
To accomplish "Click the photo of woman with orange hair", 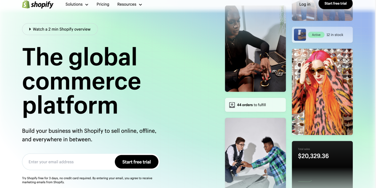I will 322,92.
